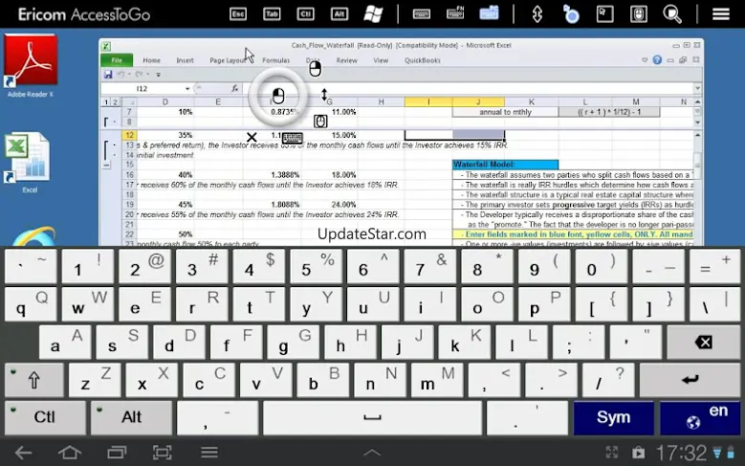
Task: Tap the space bar key
Action: pos(372,417)
